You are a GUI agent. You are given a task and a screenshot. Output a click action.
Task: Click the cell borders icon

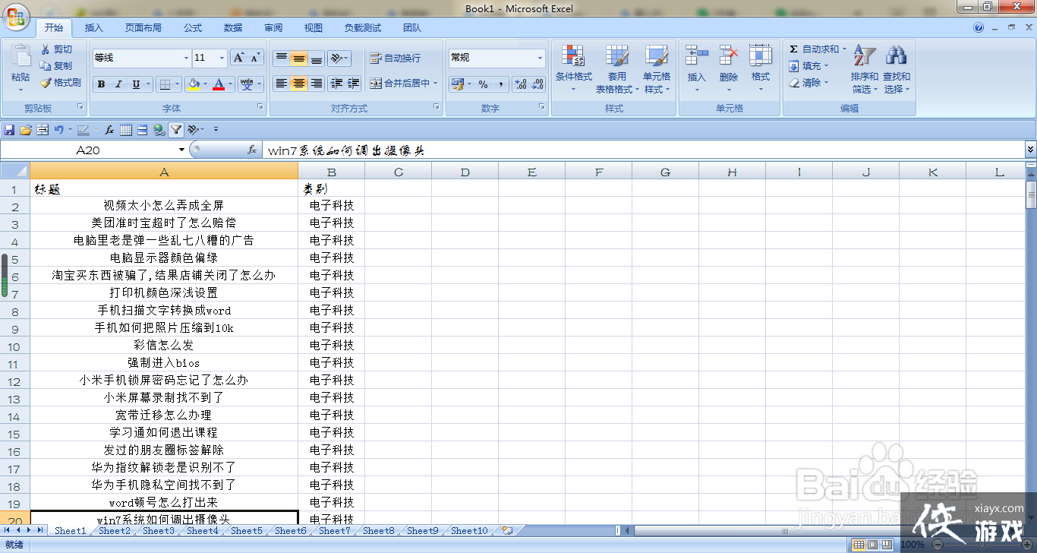click(x=164, y=84)
